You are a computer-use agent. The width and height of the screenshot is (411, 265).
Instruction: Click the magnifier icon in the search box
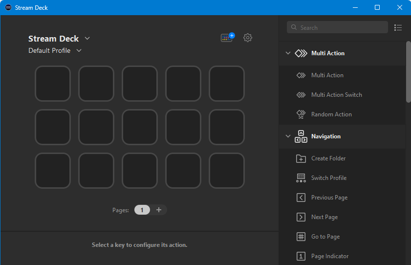pyautogui.click(x=294, y=27)
